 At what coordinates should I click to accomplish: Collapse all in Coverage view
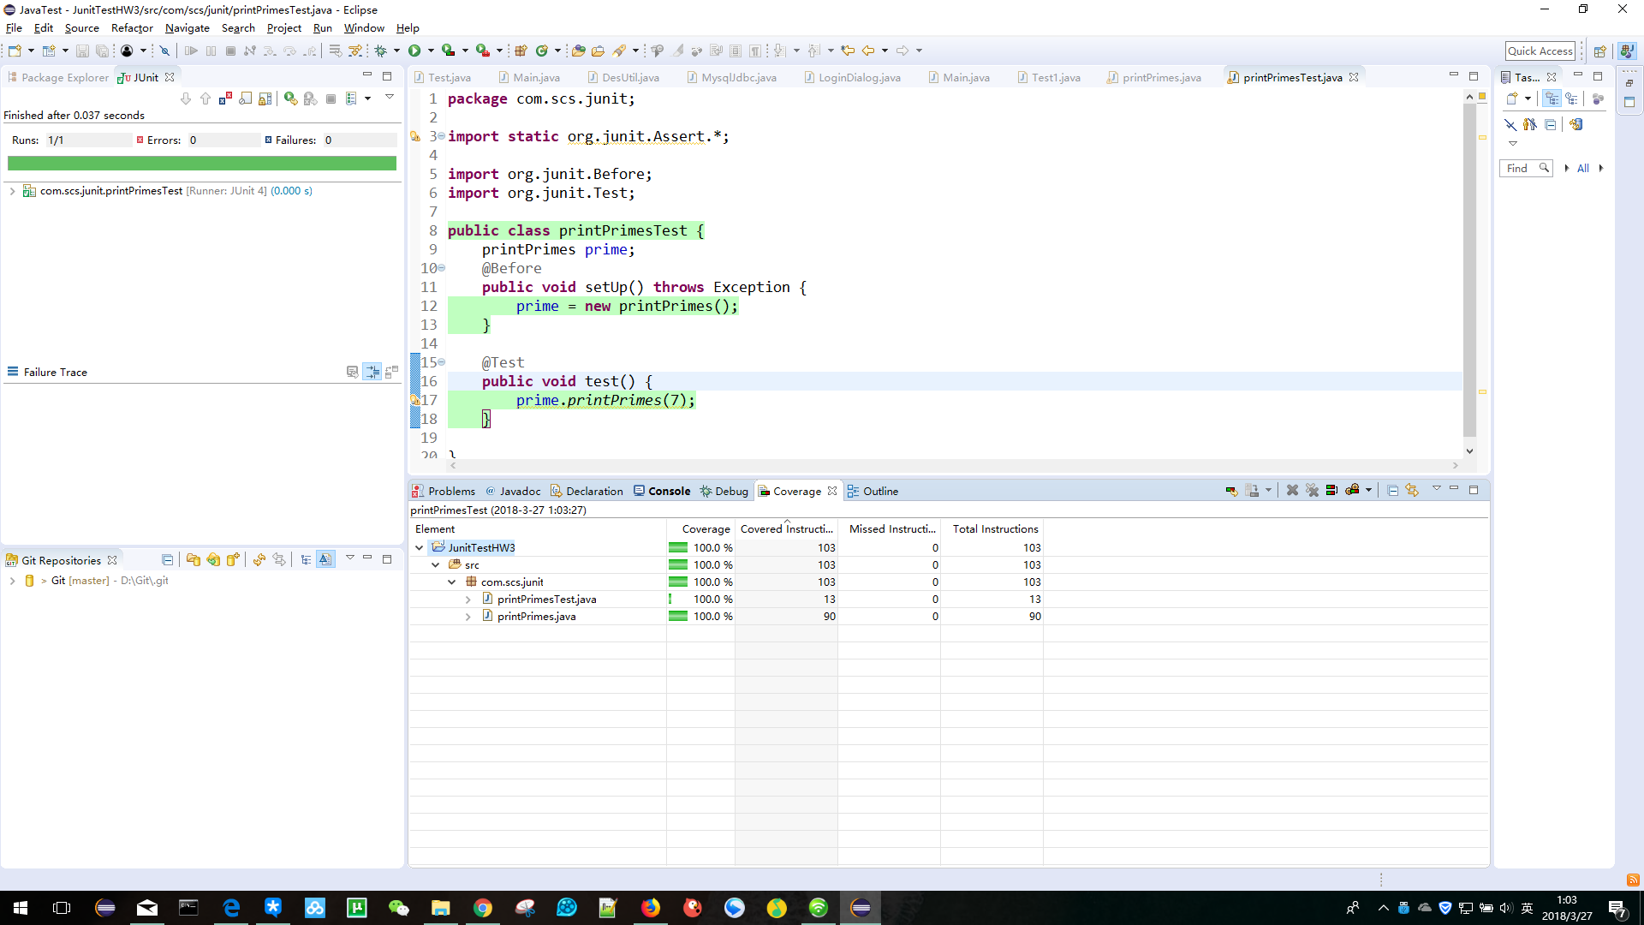tap(1392, 491)
